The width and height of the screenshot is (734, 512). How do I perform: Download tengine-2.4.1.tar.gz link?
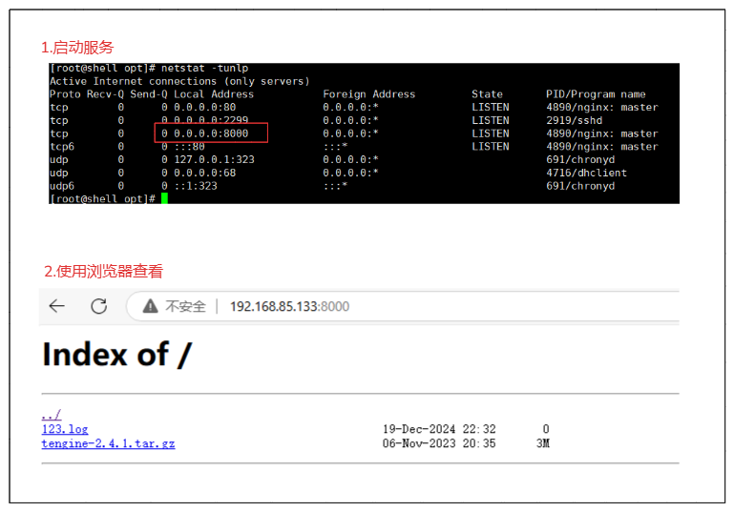pyautogui.click(x=108, y=443)
